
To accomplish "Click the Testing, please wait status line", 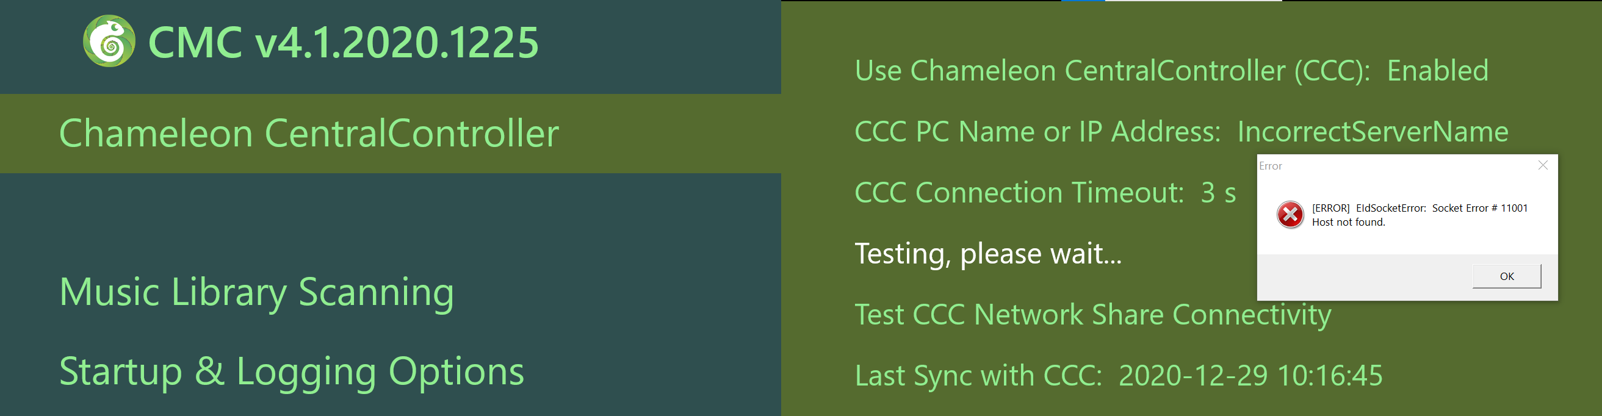I will 988,254.
